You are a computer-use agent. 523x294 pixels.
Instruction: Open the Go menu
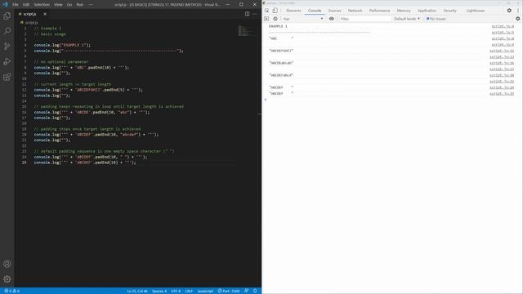(69, 5)
